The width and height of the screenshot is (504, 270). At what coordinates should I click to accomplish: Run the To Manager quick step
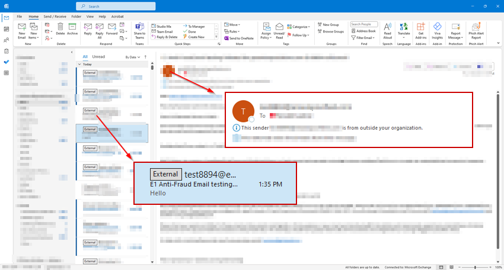(194, 26)
